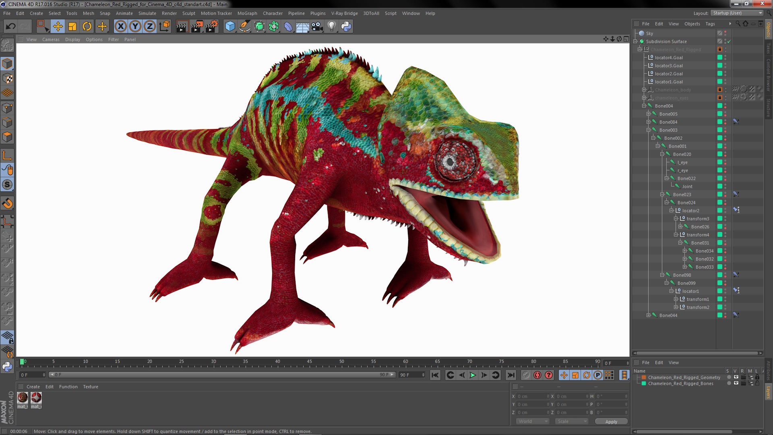Switch to Points mode
The height and width of the screenshot is (435, 773).
(x=7, y=108)
